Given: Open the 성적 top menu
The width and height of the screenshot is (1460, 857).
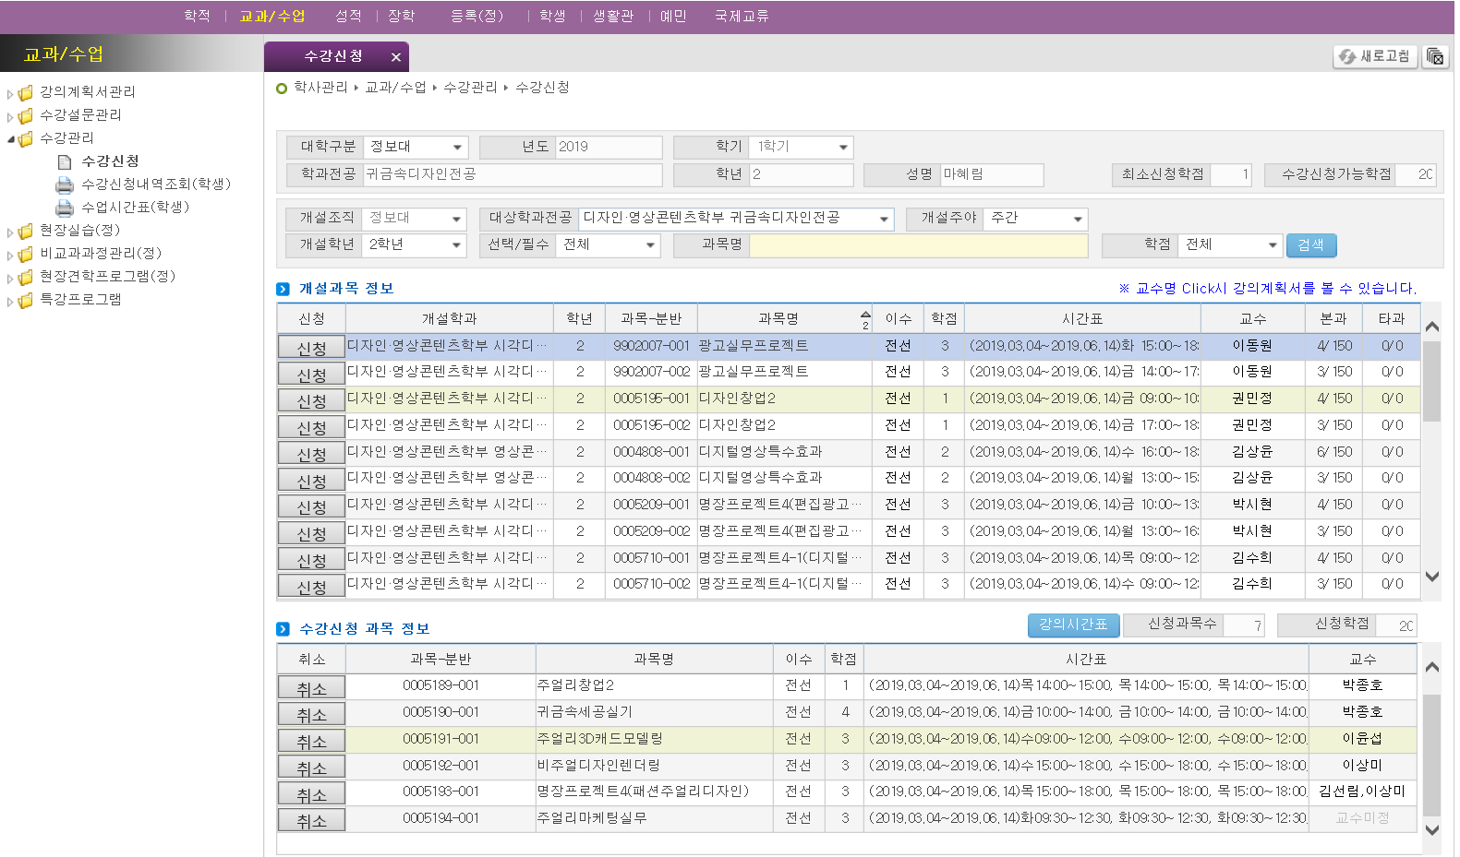Looking at the screenshot, I should coord(348,16).
